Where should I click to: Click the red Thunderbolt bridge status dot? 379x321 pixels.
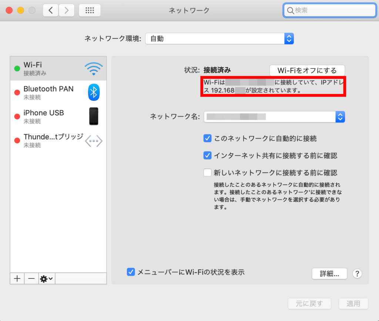pos(17,140)
